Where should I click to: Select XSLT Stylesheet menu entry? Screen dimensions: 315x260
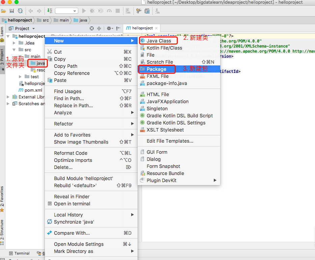coord(179,130)
